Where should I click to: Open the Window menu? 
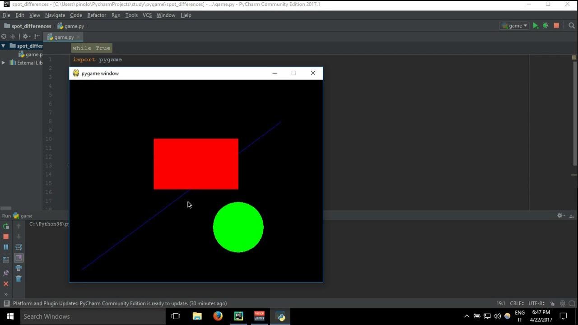[x=166, y=15]
